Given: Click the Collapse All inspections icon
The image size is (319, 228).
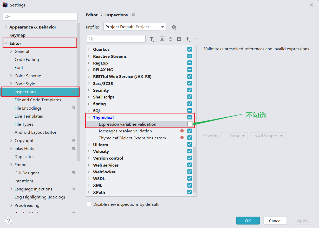Looking at the screenshot, I should (171, 39).
